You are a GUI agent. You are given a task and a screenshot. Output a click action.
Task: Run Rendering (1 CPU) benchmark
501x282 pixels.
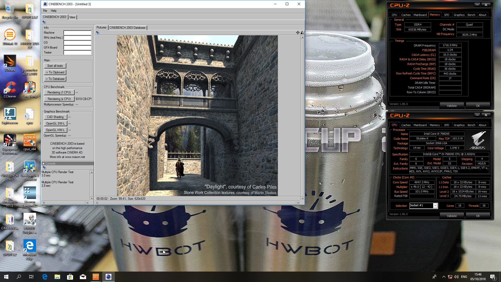(x=59, y=92)
